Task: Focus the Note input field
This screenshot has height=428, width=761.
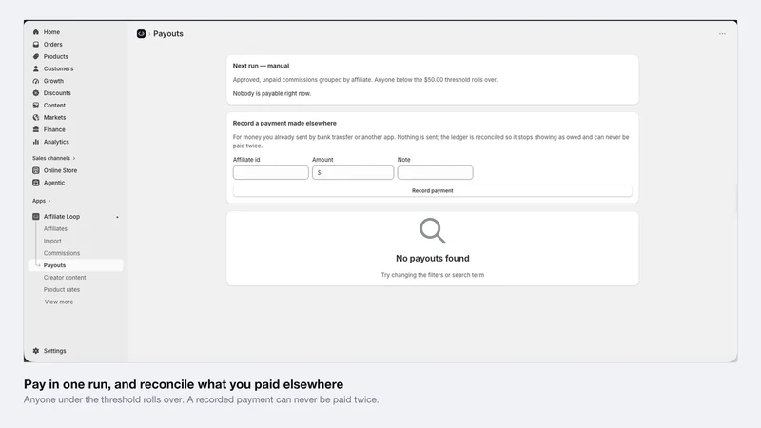Action: coord(436,173)
